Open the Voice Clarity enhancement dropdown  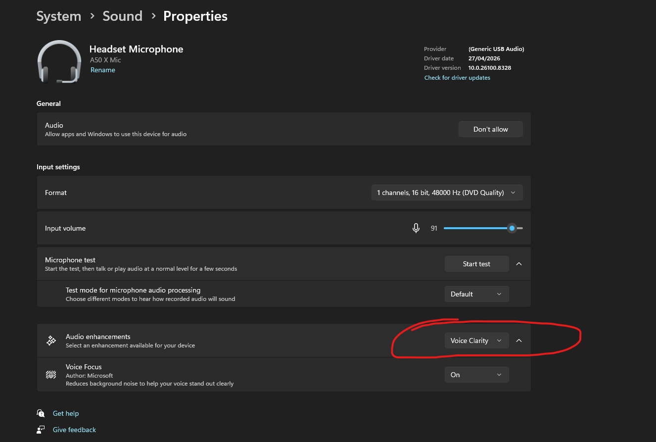(x=476, y=341)
